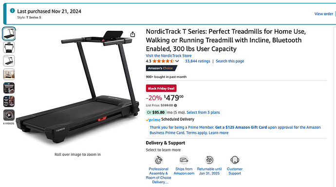
Task: Click Search this page link
Action: [230, 61]
